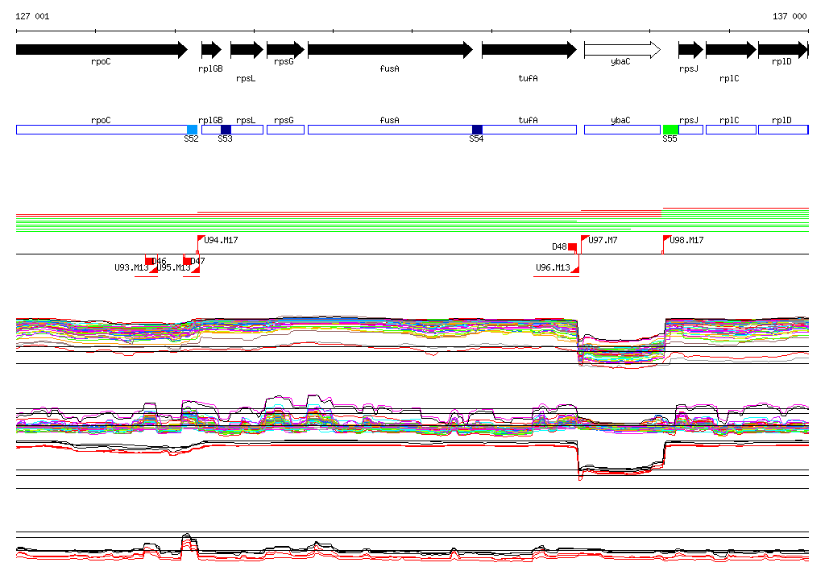
Task: Select the D48 red downshift square
Action: tap(573, 247)
